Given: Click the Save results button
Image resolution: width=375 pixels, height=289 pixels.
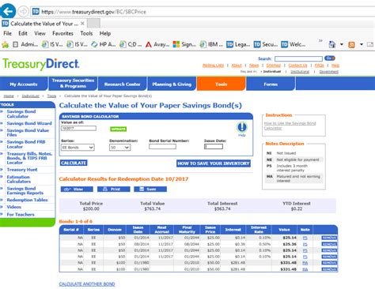Looking at the screenshot, I should (150, 189).
